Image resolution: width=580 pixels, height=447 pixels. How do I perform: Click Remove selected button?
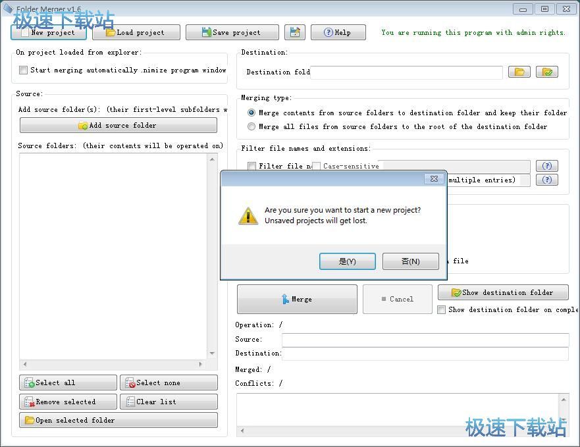coord(68,402)
